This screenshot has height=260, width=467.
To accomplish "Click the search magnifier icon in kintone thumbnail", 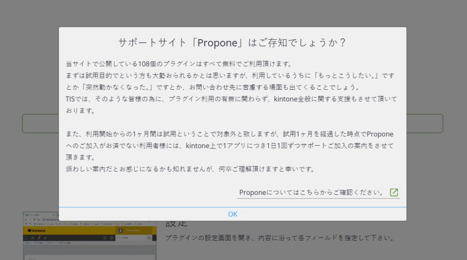I will tap(149, 238).
